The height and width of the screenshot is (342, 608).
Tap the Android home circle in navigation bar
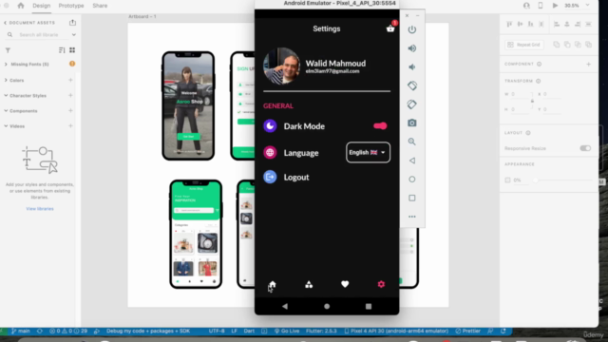pos(327,306)
